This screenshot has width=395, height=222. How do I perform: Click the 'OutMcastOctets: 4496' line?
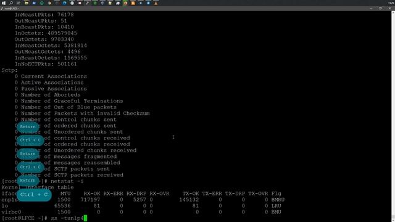point(48,52)
